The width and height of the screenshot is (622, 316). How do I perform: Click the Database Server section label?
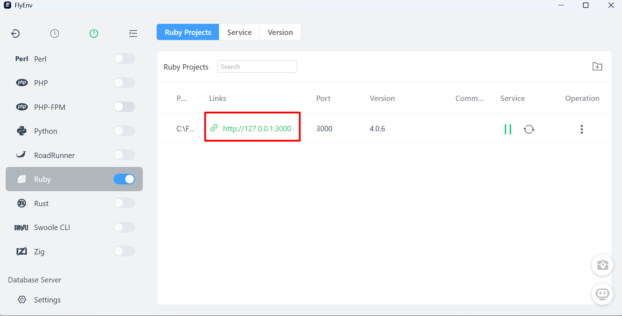35,280
